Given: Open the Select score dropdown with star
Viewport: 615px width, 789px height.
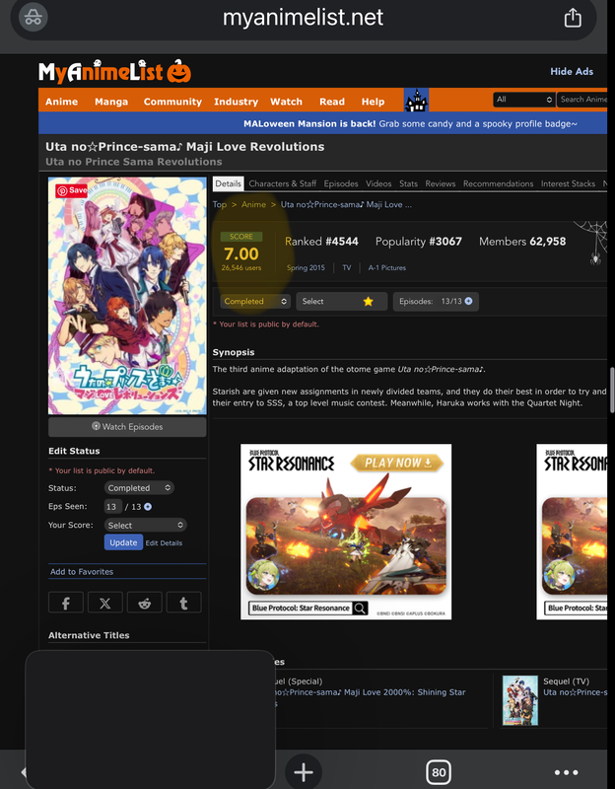Looking at the screenshot, I should click(342, 302).
